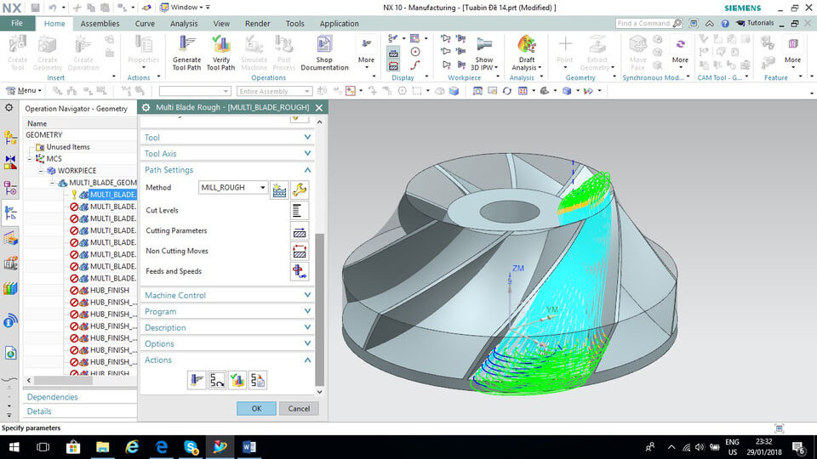The width and height of the screenshot is (817, 459).
Task: Close the Multi Blade Rough dialog
Action: tap(319, 107)
